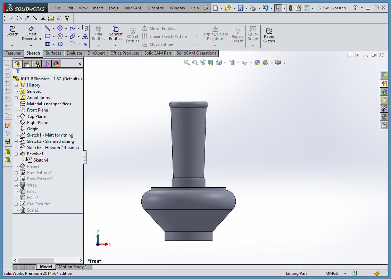Click Rapid Sketch tool
This screenshot has height=279, width=391.
pyautogui.click(x=269, y=36)
